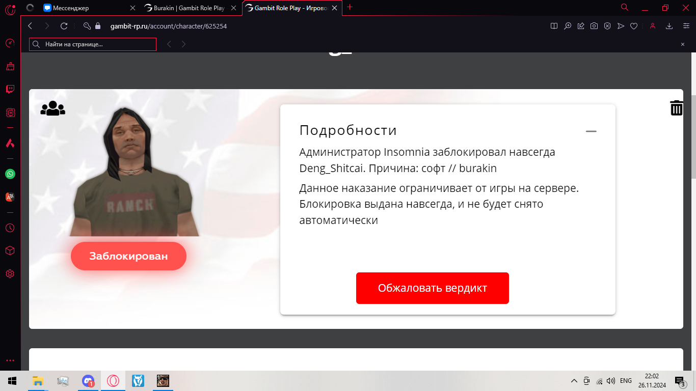Click the group of people icon
This screenshot has height=391, width=696.
click(x=53, y=108)
